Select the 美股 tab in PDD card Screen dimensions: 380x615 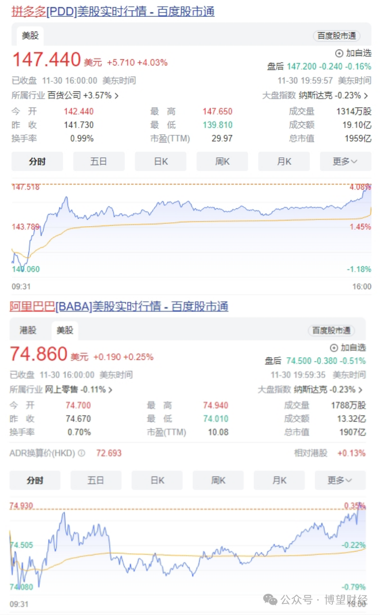(30, 36)
